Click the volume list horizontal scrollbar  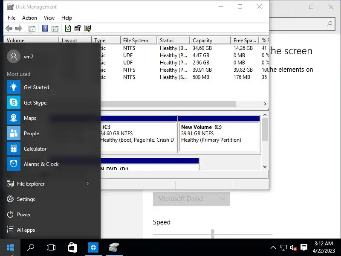(x=168, y=104)
